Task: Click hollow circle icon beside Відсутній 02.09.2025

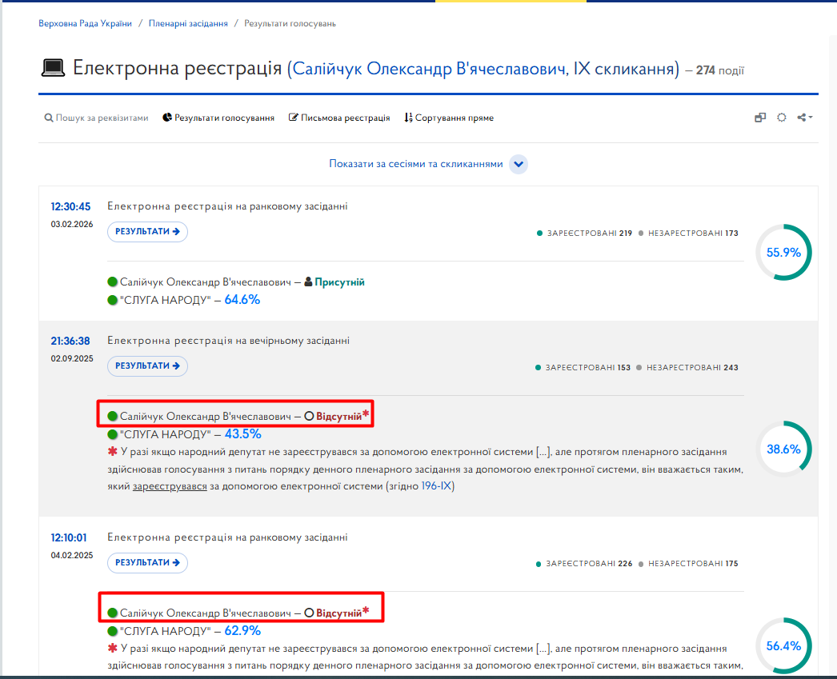Action: pos(309,416)
